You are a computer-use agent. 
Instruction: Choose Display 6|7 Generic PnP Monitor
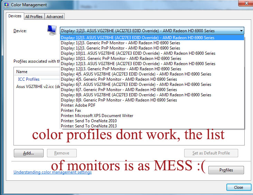coord(152,90)
